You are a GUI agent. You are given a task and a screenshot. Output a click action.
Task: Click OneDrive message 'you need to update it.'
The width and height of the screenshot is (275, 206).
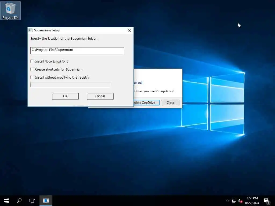click(x=159, y=91)
